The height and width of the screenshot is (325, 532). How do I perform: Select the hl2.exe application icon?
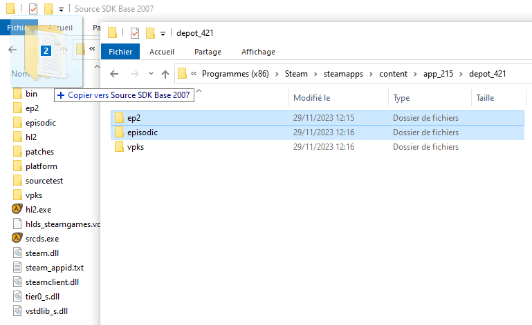pos(18,209)
